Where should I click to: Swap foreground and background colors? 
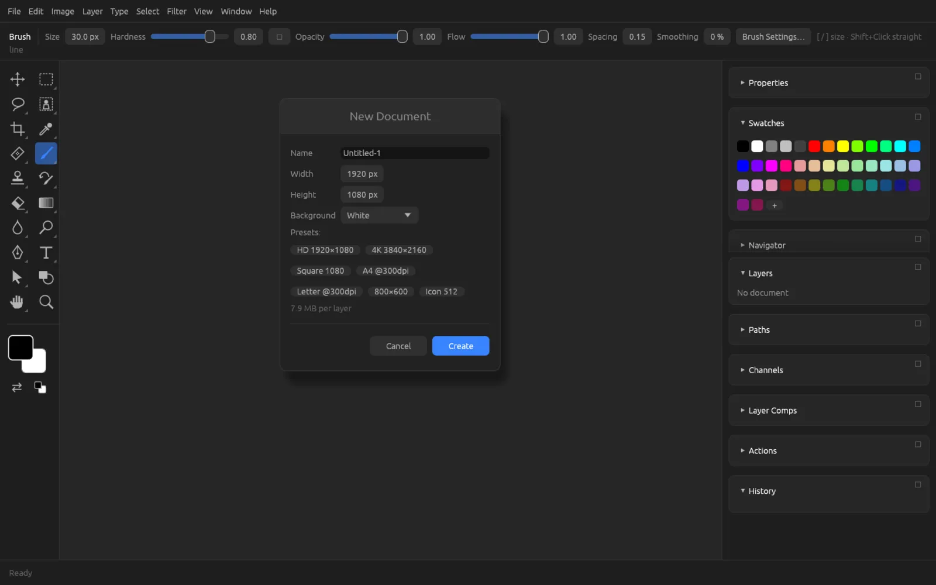click(x=17, y=387)
